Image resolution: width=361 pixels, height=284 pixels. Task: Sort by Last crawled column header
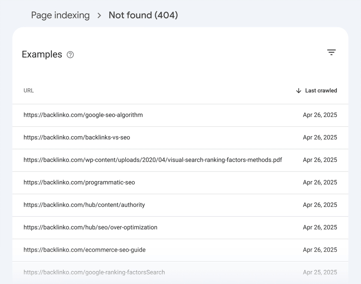(x=321, y=90)
